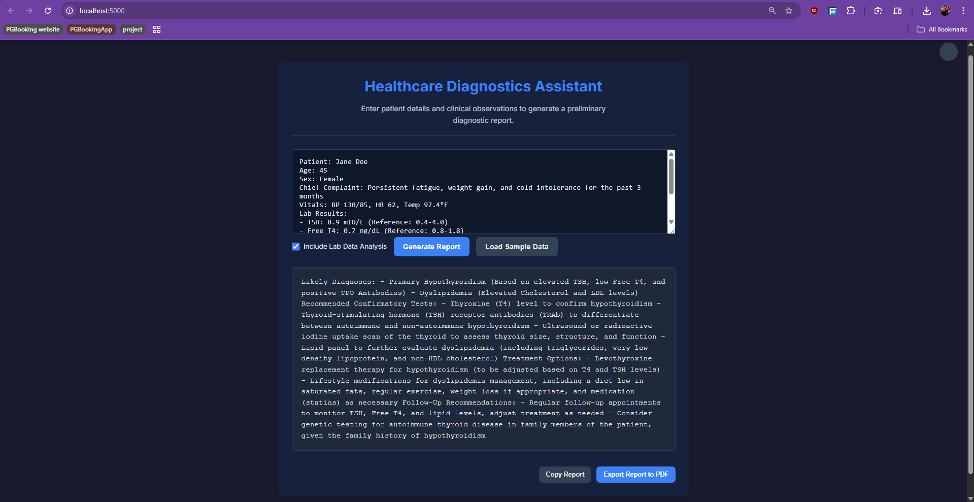Open the blue arrow extension icon

pos(833,11)
